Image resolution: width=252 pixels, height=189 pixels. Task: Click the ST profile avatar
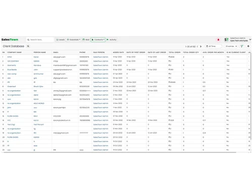click(226, 40)
